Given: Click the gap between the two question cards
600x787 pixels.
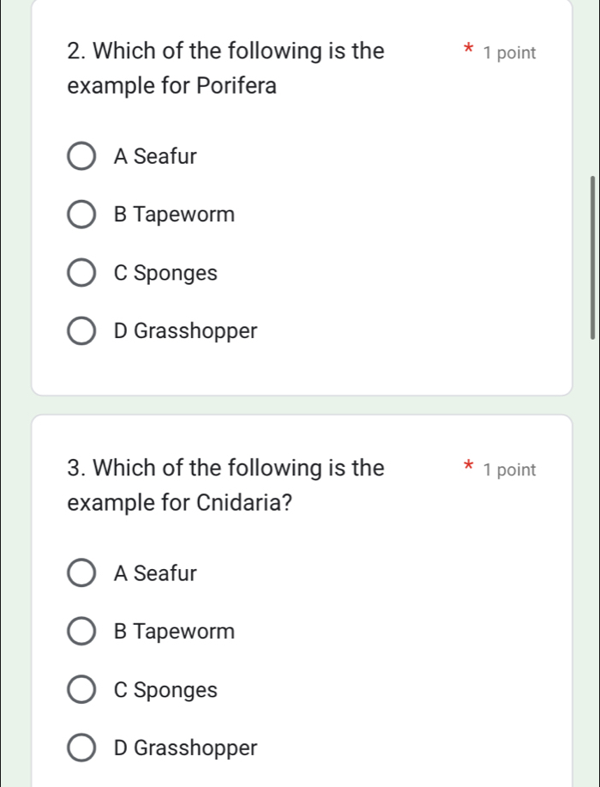Looking at the screenshot, I should [x=300, y=403].
